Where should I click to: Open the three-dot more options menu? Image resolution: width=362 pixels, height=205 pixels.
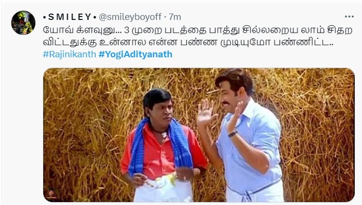[349, 17]
